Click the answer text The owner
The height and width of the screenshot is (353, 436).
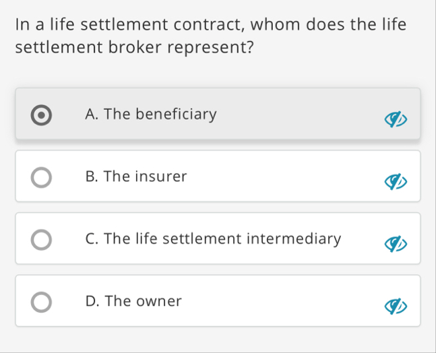[144, 301]
